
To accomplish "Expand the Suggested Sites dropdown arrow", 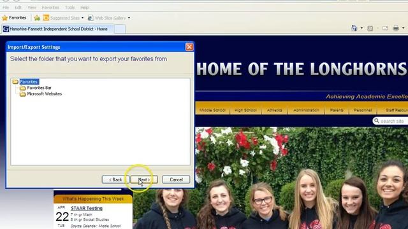I will click(x=82, y=18).
